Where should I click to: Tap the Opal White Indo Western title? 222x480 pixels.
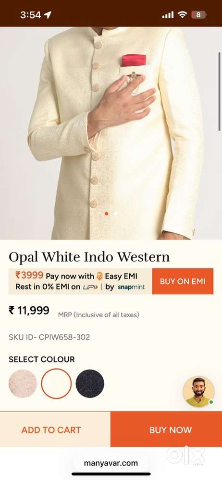click(89, 257)
